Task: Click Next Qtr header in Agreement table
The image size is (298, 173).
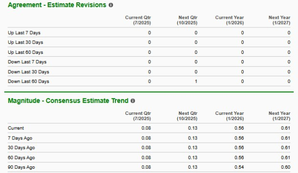Action: pos(187,20)
